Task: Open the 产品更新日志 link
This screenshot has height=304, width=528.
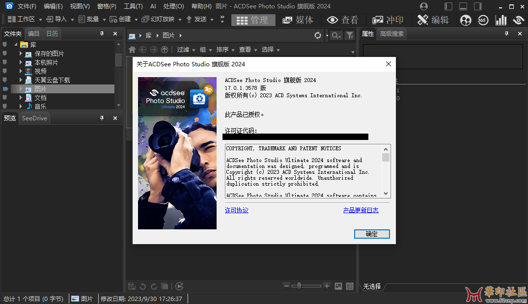Action: [x=361, y=210]
